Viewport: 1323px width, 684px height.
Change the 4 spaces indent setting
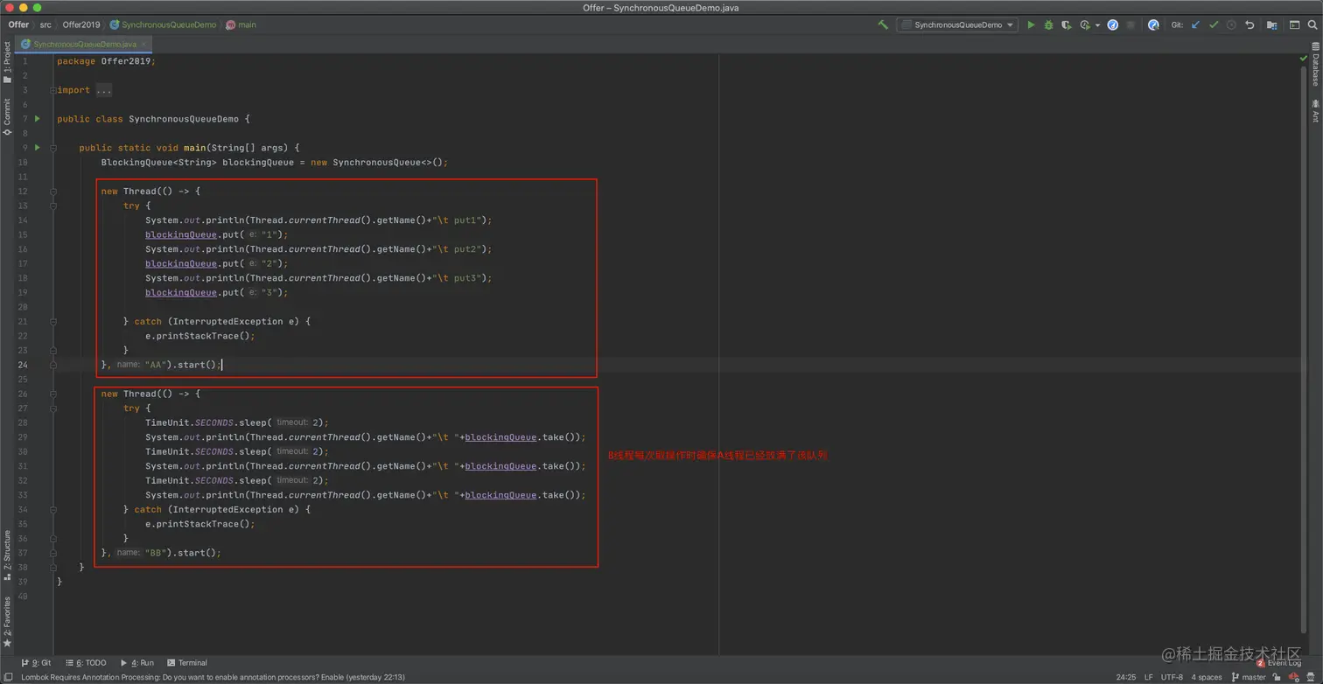[1207, 677]
